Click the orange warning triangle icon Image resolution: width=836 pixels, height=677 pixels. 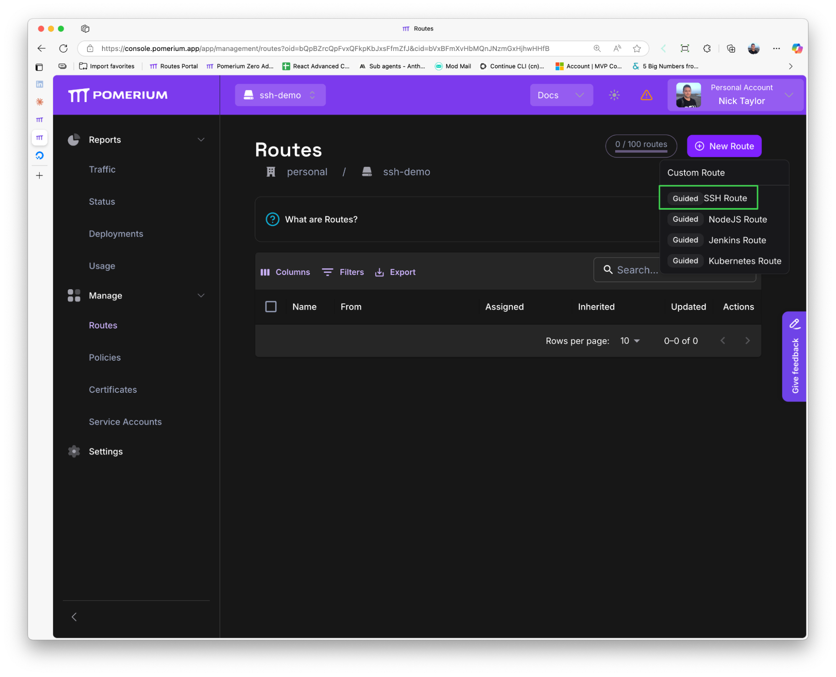point(647,95)
